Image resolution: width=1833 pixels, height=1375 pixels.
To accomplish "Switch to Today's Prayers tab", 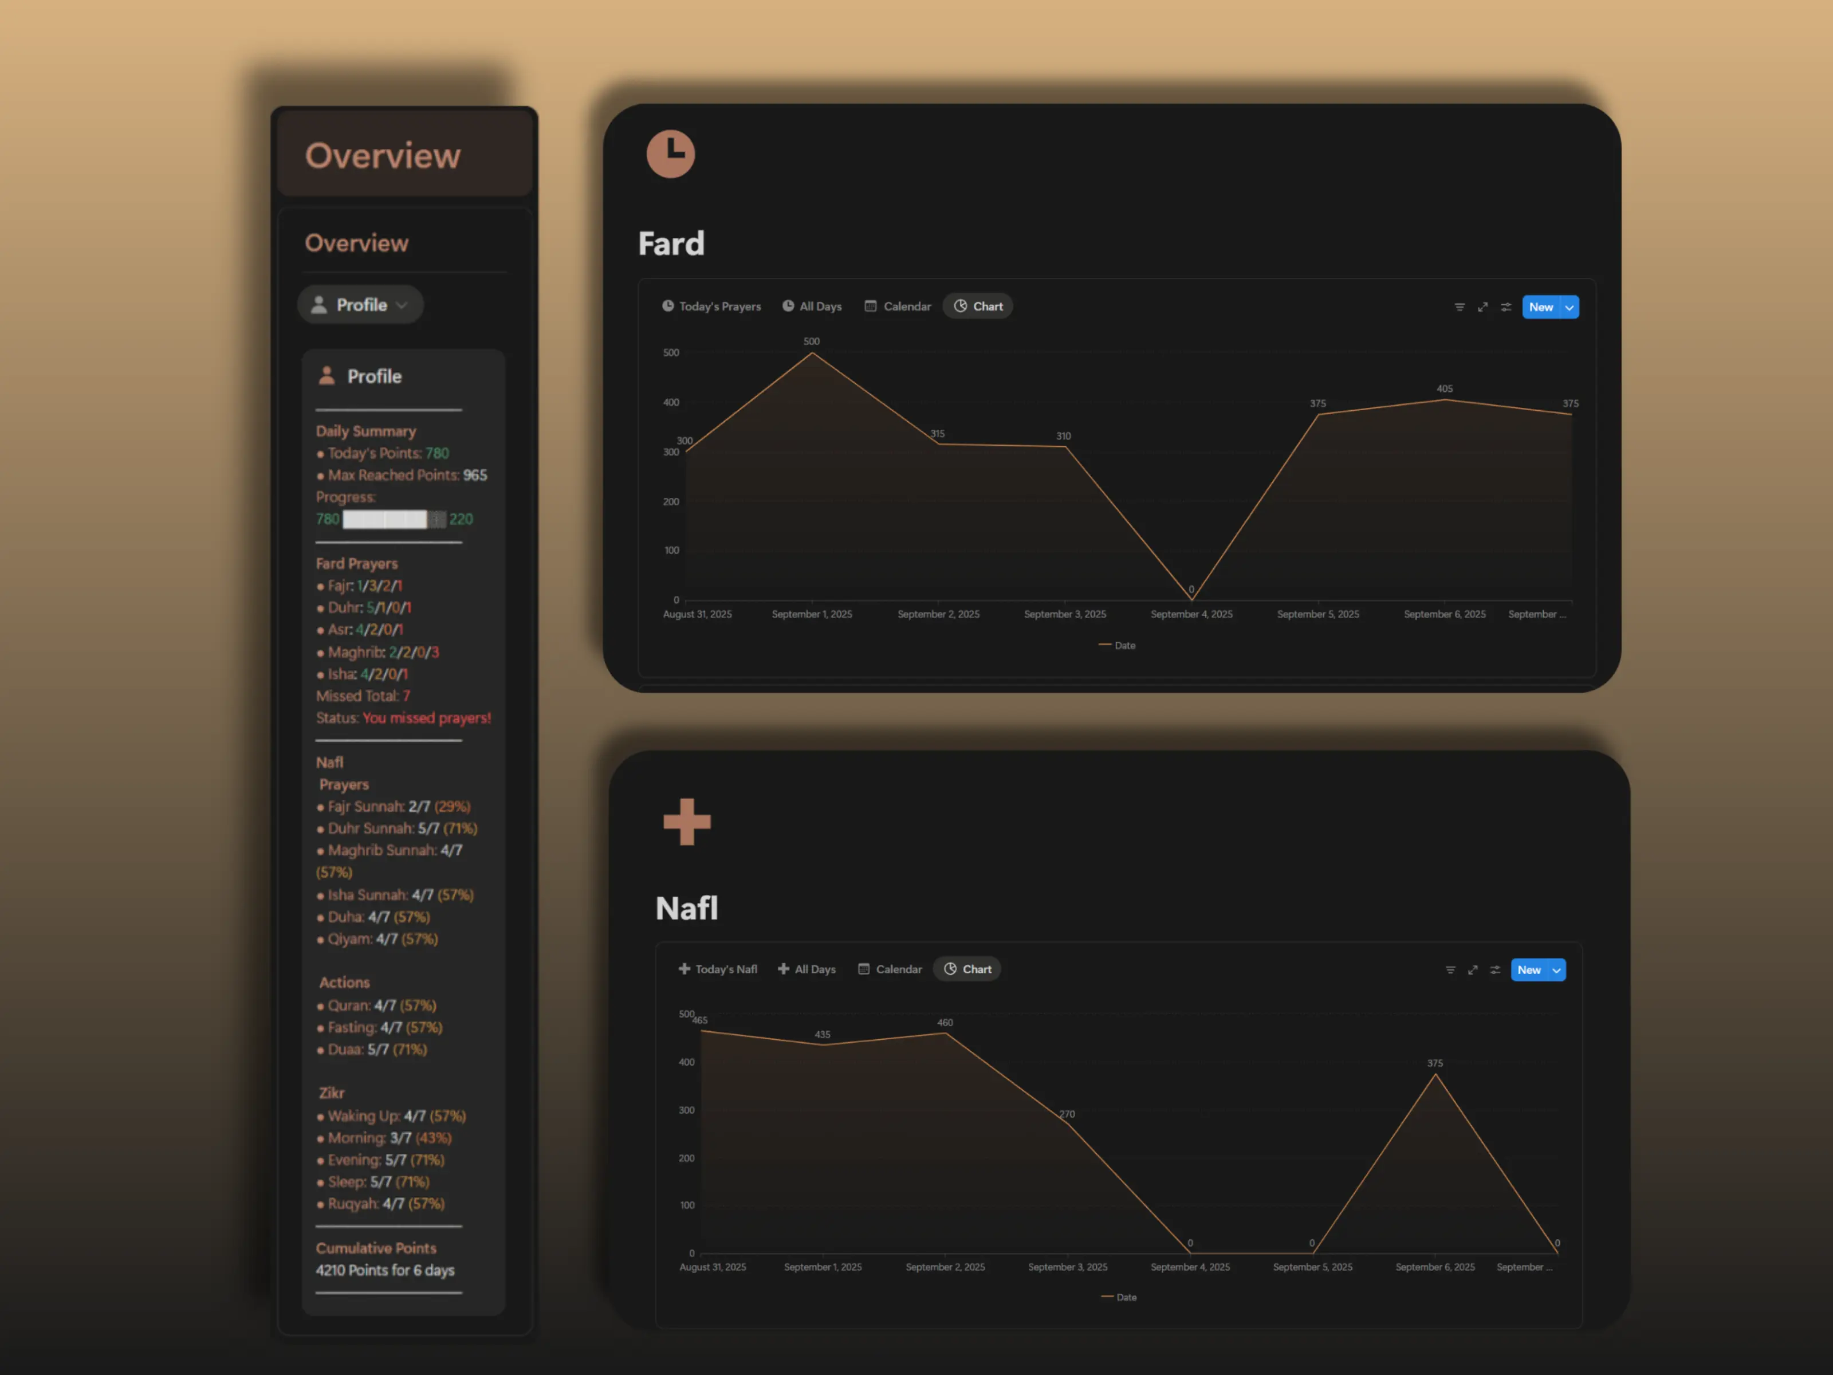I will [711, 306].
